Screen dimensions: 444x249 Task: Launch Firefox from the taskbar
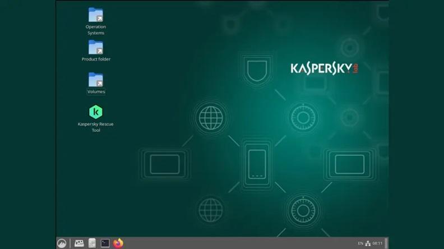click(118, 243)
